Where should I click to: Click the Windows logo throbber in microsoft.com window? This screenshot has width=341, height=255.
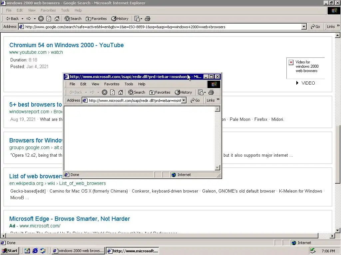(x=214, y=84)
